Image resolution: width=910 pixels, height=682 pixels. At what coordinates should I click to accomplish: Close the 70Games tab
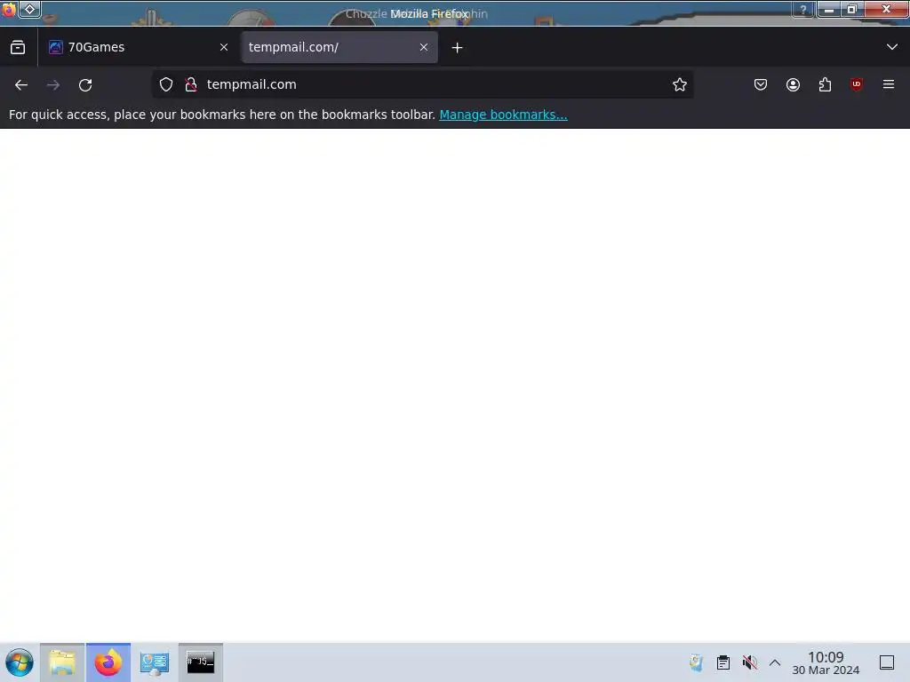point(224,47)
